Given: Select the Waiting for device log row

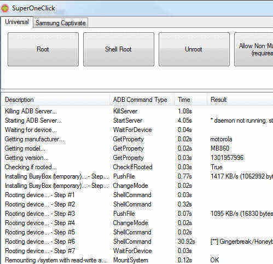Looking at the screenshot, I should (138, 130).
